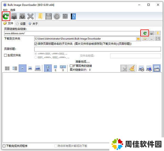The width and height of the screenshot is (164, 151).
Task: Click the highlighted image rename icon
Action: click(x=157, y=68)
